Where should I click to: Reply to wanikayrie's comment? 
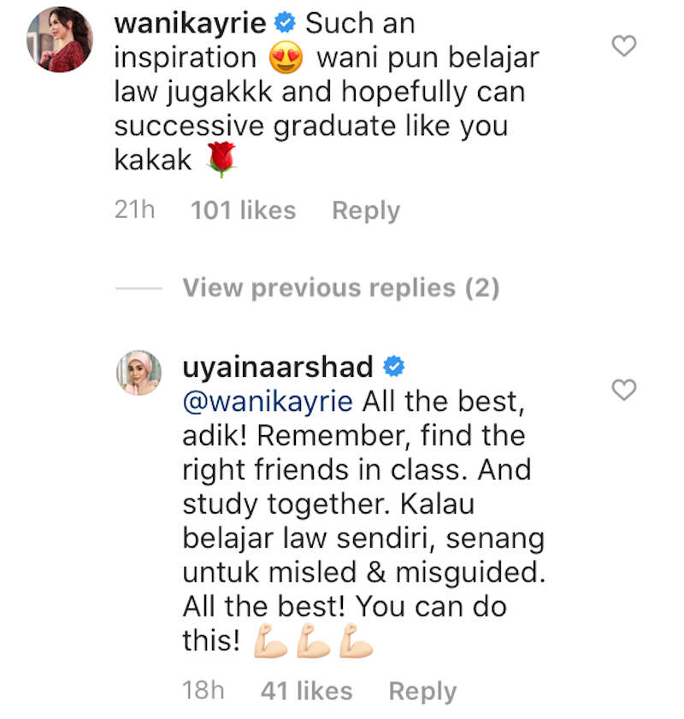366,211
